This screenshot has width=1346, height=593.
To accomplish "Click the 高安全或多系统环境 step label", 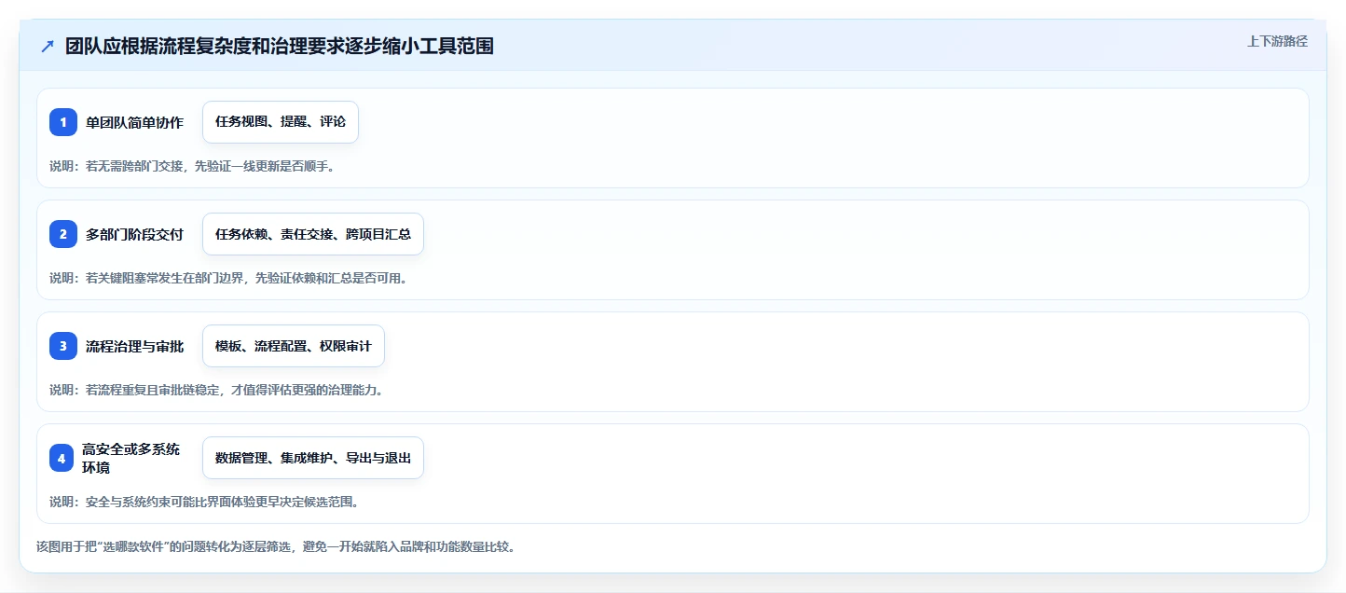I will (x=131, y=458).
